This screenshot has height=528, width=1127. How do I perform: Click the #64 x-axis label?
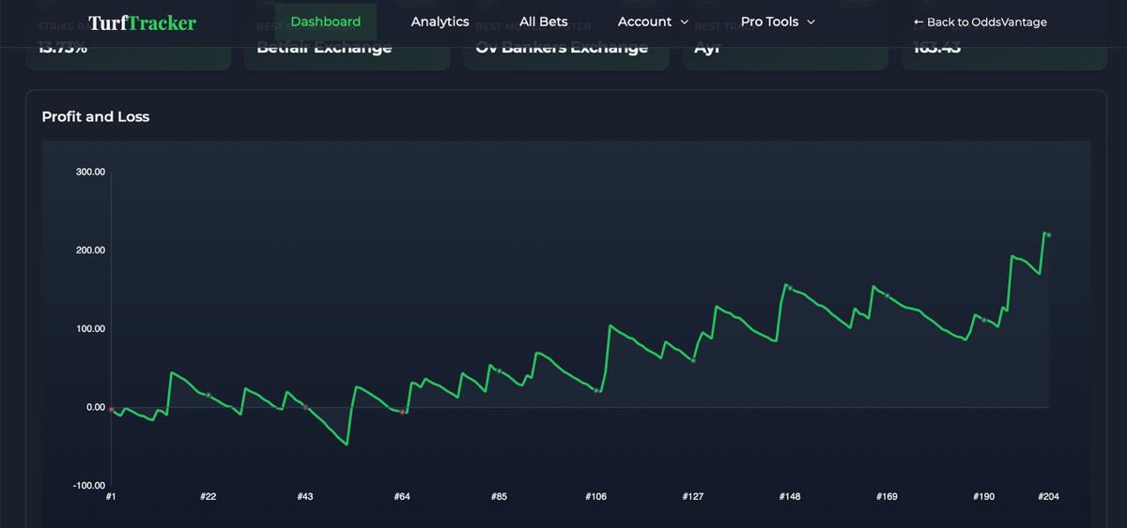pyautogui.click(x=402, y=497)
